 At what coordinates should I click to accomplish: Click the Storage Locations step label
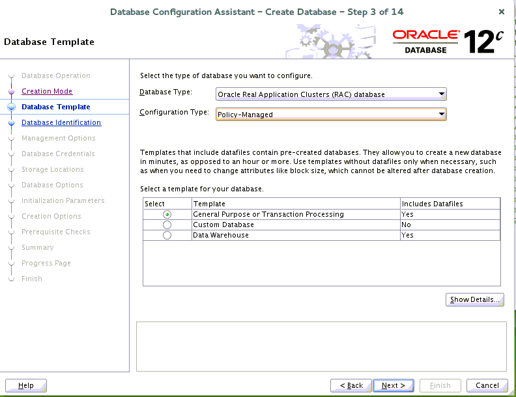point(53,169)
